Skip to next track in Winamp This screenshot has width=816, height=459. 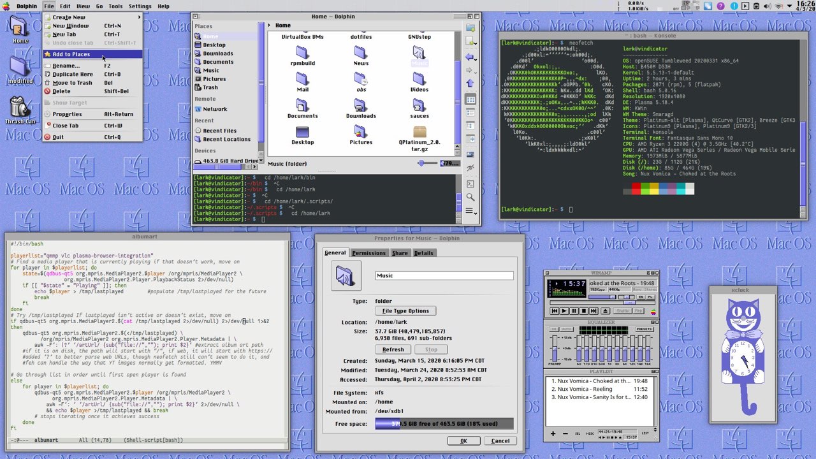tap(594, 310)
